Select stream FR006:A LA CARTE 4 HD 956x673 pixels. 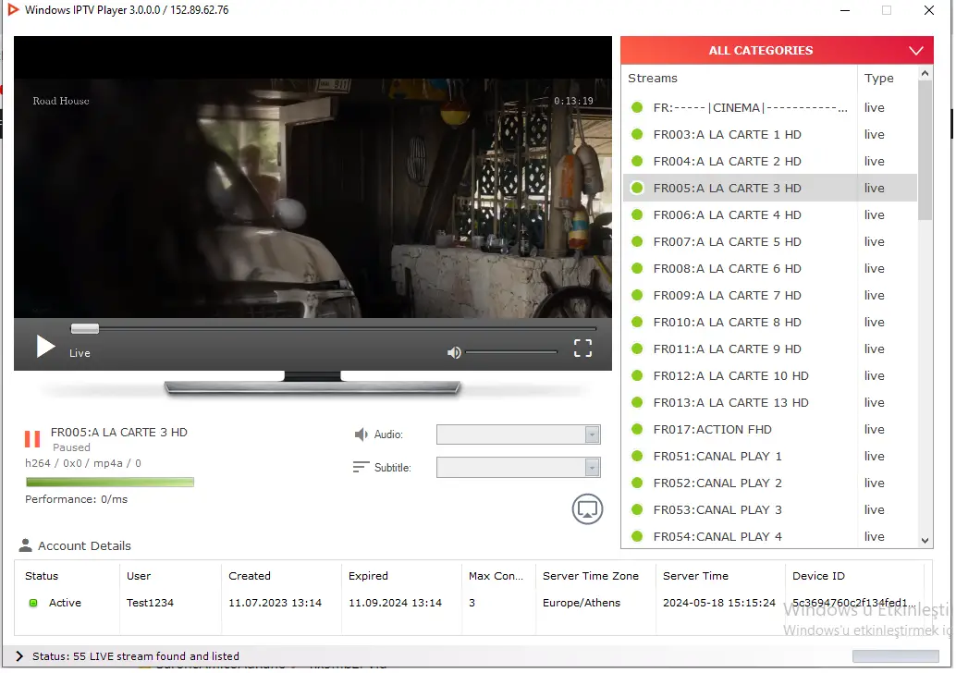point(771,215)
